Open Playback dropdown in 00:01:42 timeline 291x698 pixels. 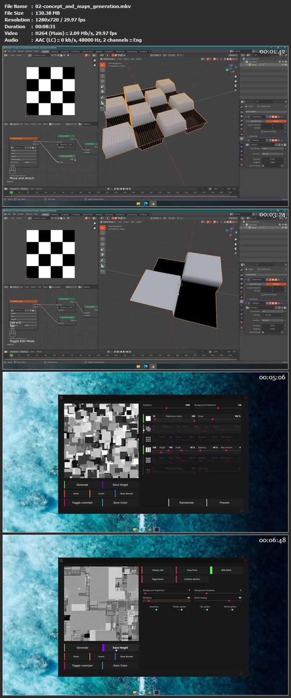point(14,189)
